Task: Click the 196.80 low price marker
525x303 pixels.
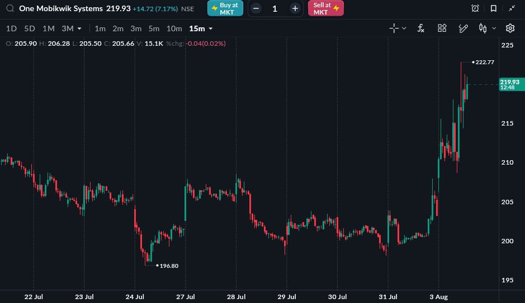Action: (169, 266)
